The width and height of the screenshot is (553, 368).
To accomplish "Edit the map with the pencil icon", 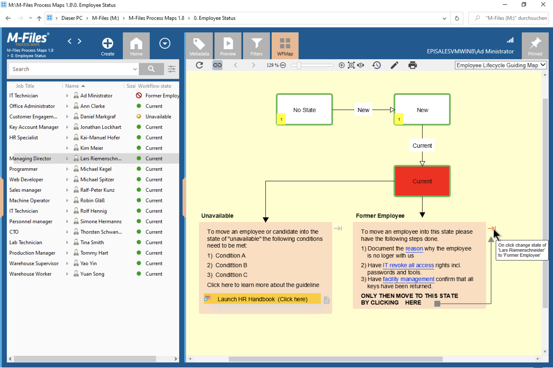I will tap(394, 65).
